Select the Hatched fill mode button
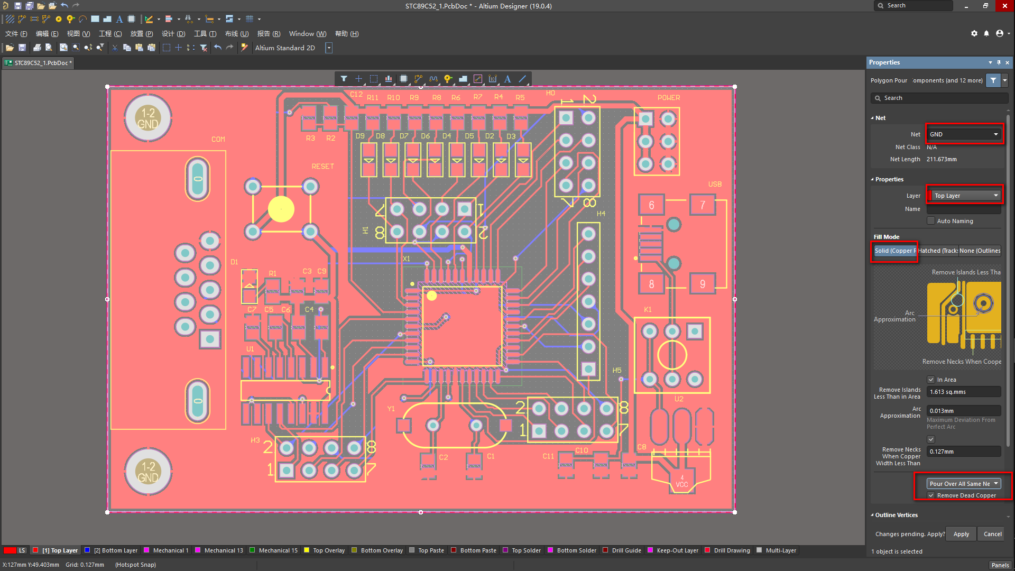 pos(937,251)
